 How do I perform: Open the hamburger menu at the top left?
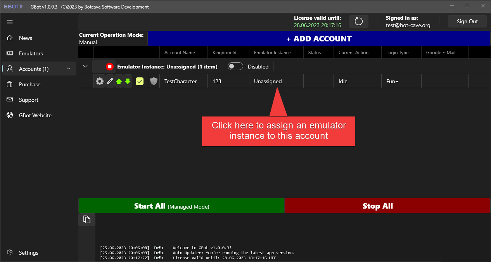(10, 22)
